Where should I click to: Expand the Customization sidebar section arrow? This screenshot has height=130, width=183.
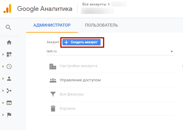pos(3,54)
